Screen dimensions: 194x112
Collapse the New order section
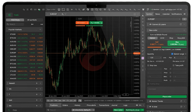click(x=184, y=30)
